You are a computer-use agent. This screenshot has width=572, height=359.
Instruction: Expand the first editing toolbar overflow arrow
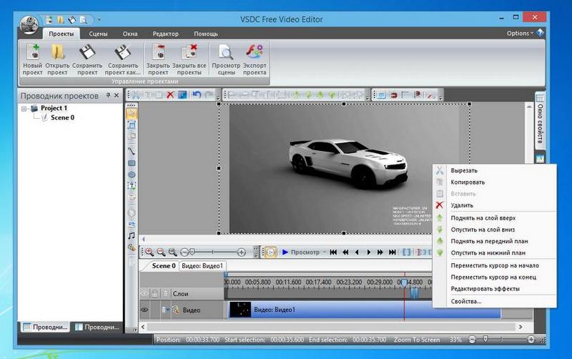pos(218,97)
